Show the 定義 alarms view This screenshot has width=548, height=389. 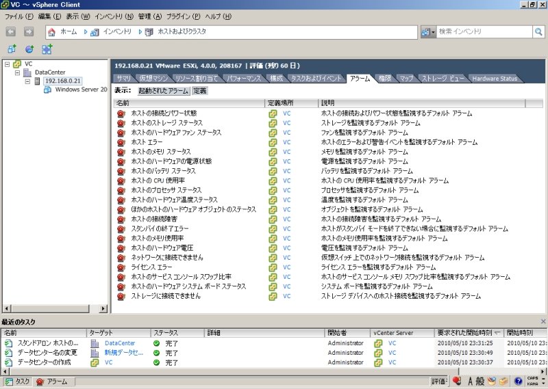click(x=200, y=91)
